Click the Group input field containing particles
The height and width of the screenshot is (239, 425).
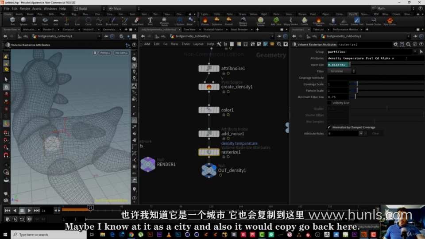tap(370, 51)
